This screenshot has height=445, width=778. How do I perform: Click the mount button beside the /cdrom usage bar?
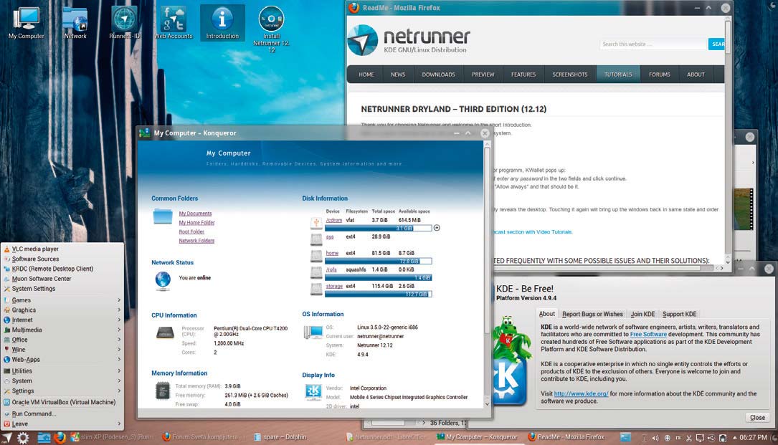[x=437, y=228]
